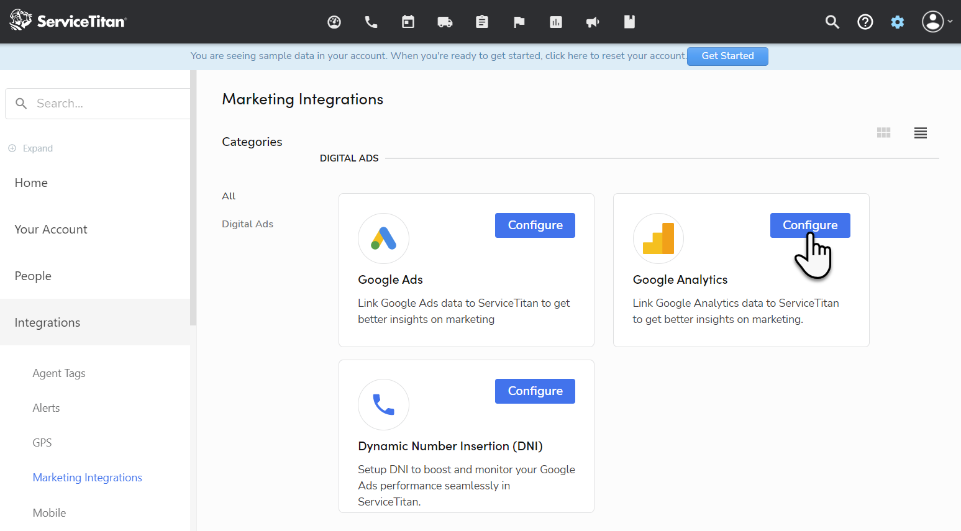Open the user profile avatar menu
Screen dimensions: 961x531
point(937,22)
